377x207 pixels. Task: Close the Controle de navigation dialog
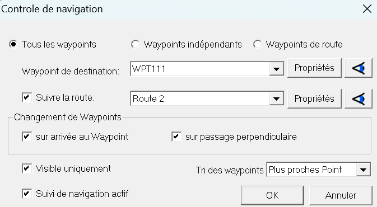[x=367, y=9]
